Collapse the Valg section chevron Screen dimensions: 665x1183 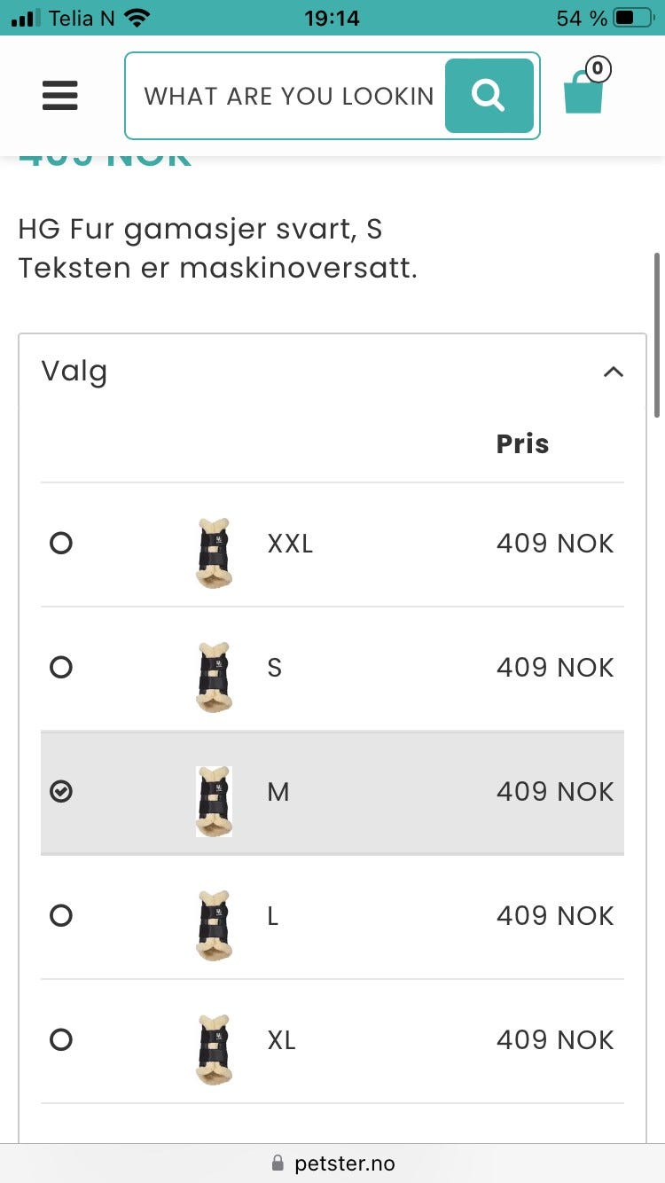[613, 372]
